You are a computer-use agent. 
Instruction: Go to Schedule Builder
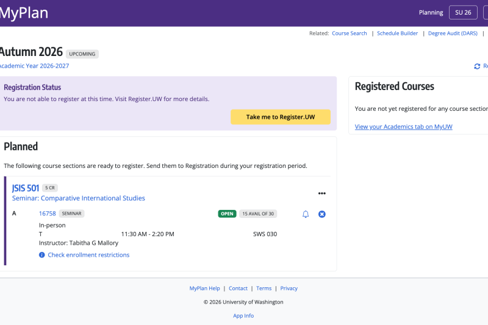(398, 33)
